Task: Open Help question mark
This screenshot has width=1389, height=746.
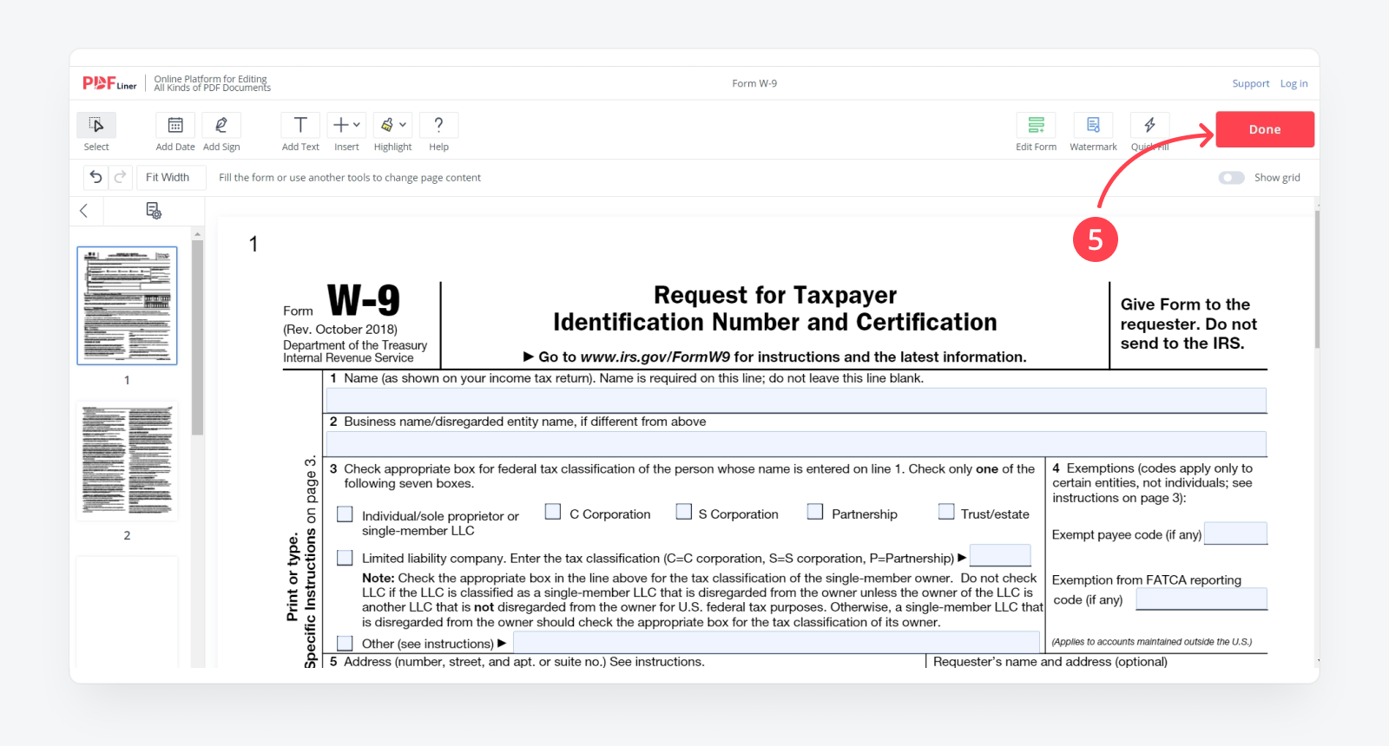Action: pos(438,125)
